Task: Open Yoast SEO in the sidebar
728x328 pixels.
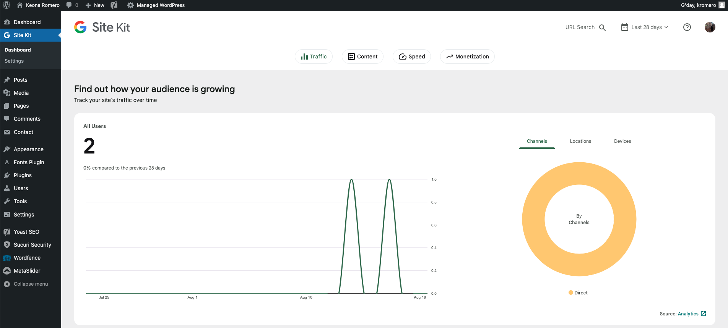Action: click(31, 232)
